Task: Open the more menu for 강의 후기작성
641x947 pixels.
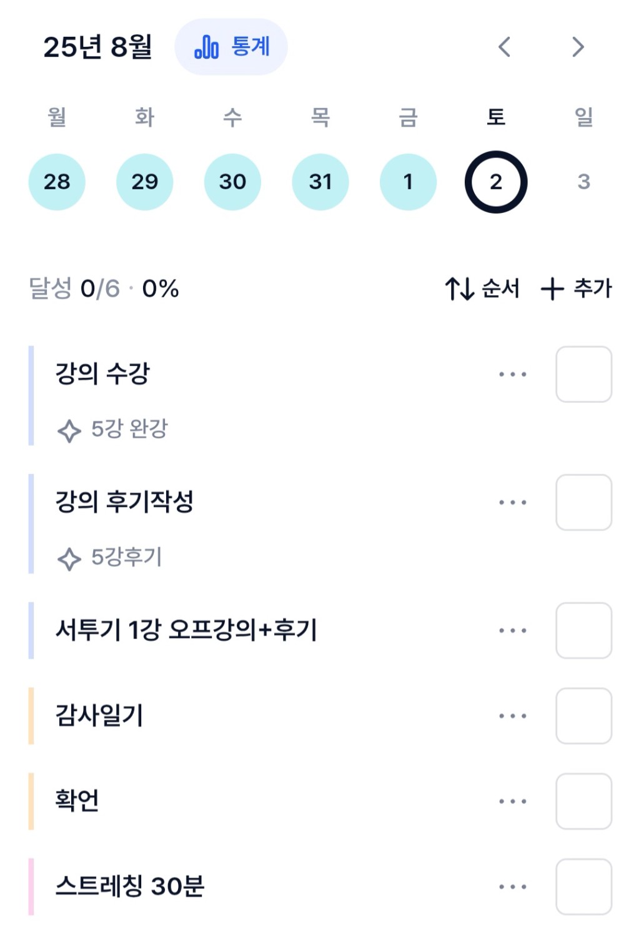Action: pyautogui.click(x=513, y=502)
